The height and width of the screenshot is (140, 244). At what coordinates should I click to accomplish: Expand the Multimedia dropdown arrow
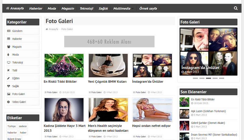coord(133,9)
